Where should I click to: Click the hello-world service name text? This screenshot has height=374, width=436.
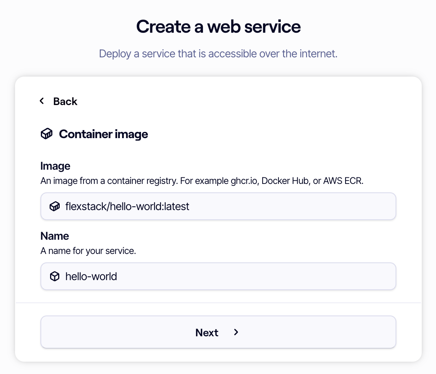click(x=91, y=276)
